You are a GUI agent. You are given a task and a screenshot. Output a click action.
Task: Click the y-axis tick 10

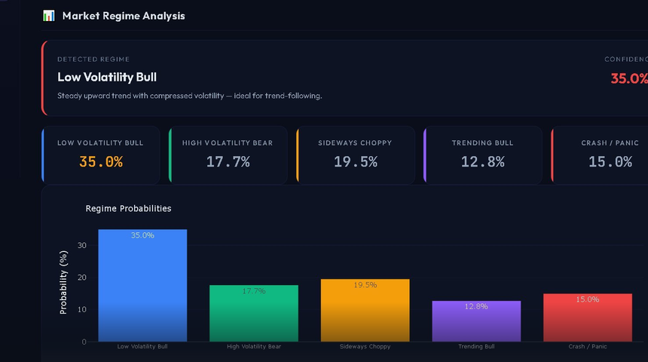(x=82, y=309)
